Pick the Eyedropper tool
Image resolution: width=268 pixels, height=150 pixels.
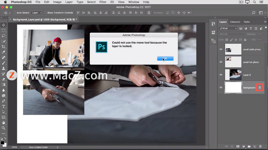4,52
